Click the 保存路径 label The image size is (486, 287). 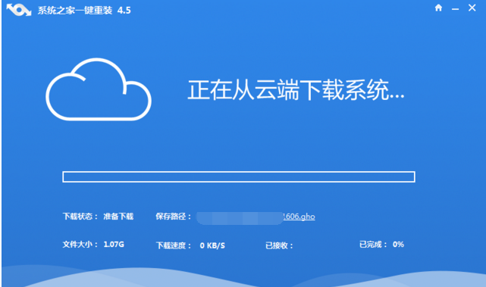pyautogui.click(x=174, y=216)
